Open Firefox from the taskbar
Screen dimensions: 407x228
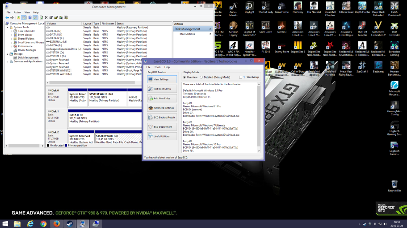point(56,224)
